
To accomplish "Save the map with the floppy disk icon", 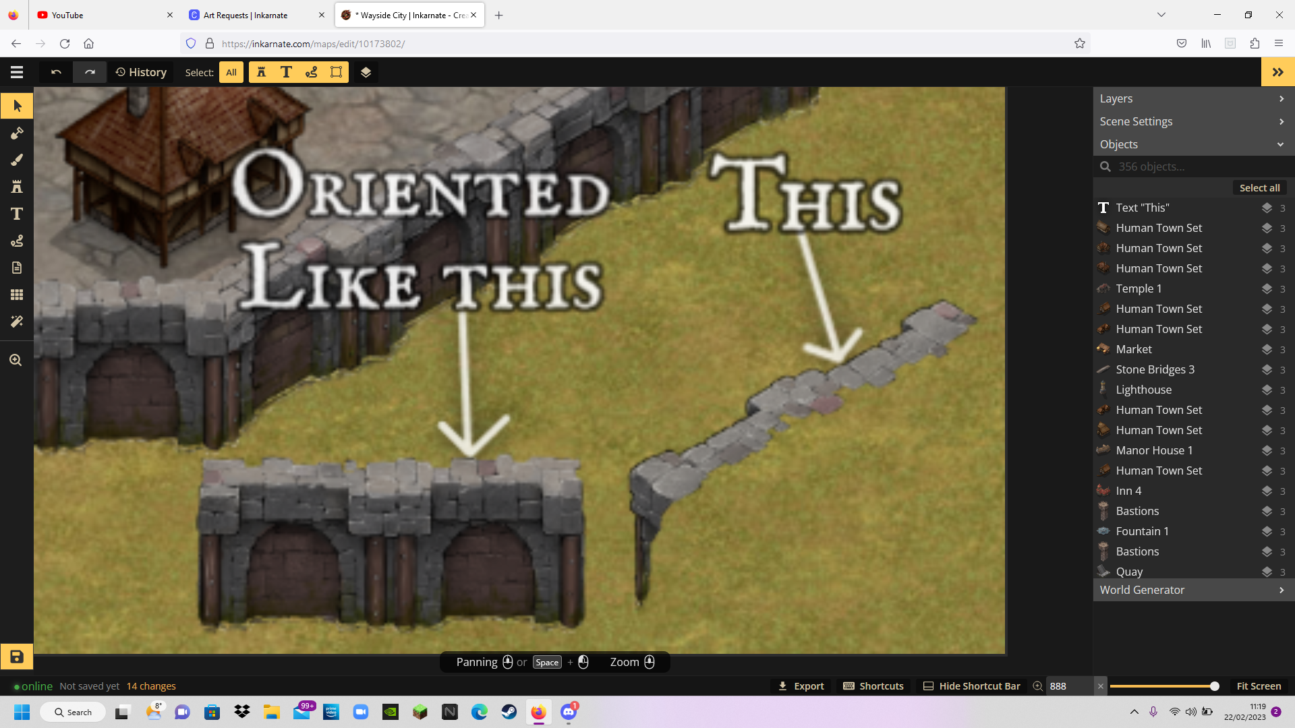I will click(x=17, y=657).
